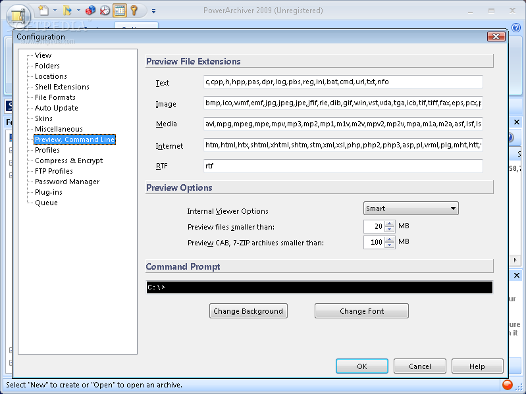Increase Preview files smaller than value
The width and height of the screenshot is (526, 394).
click(x=389, y=224)
